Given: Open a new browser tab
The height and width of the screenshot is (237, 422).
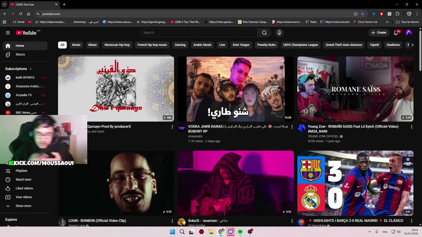Looking at the screenshot, I should (x=64, y=5).
